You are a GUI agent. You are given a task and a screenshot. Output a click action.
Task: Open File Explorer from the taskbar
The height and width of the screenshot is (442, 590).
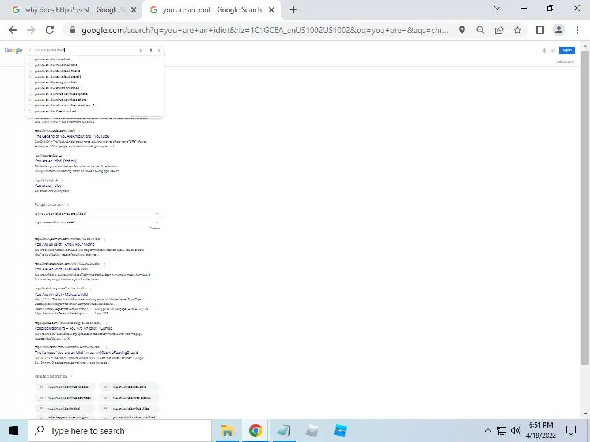[227, 430]
